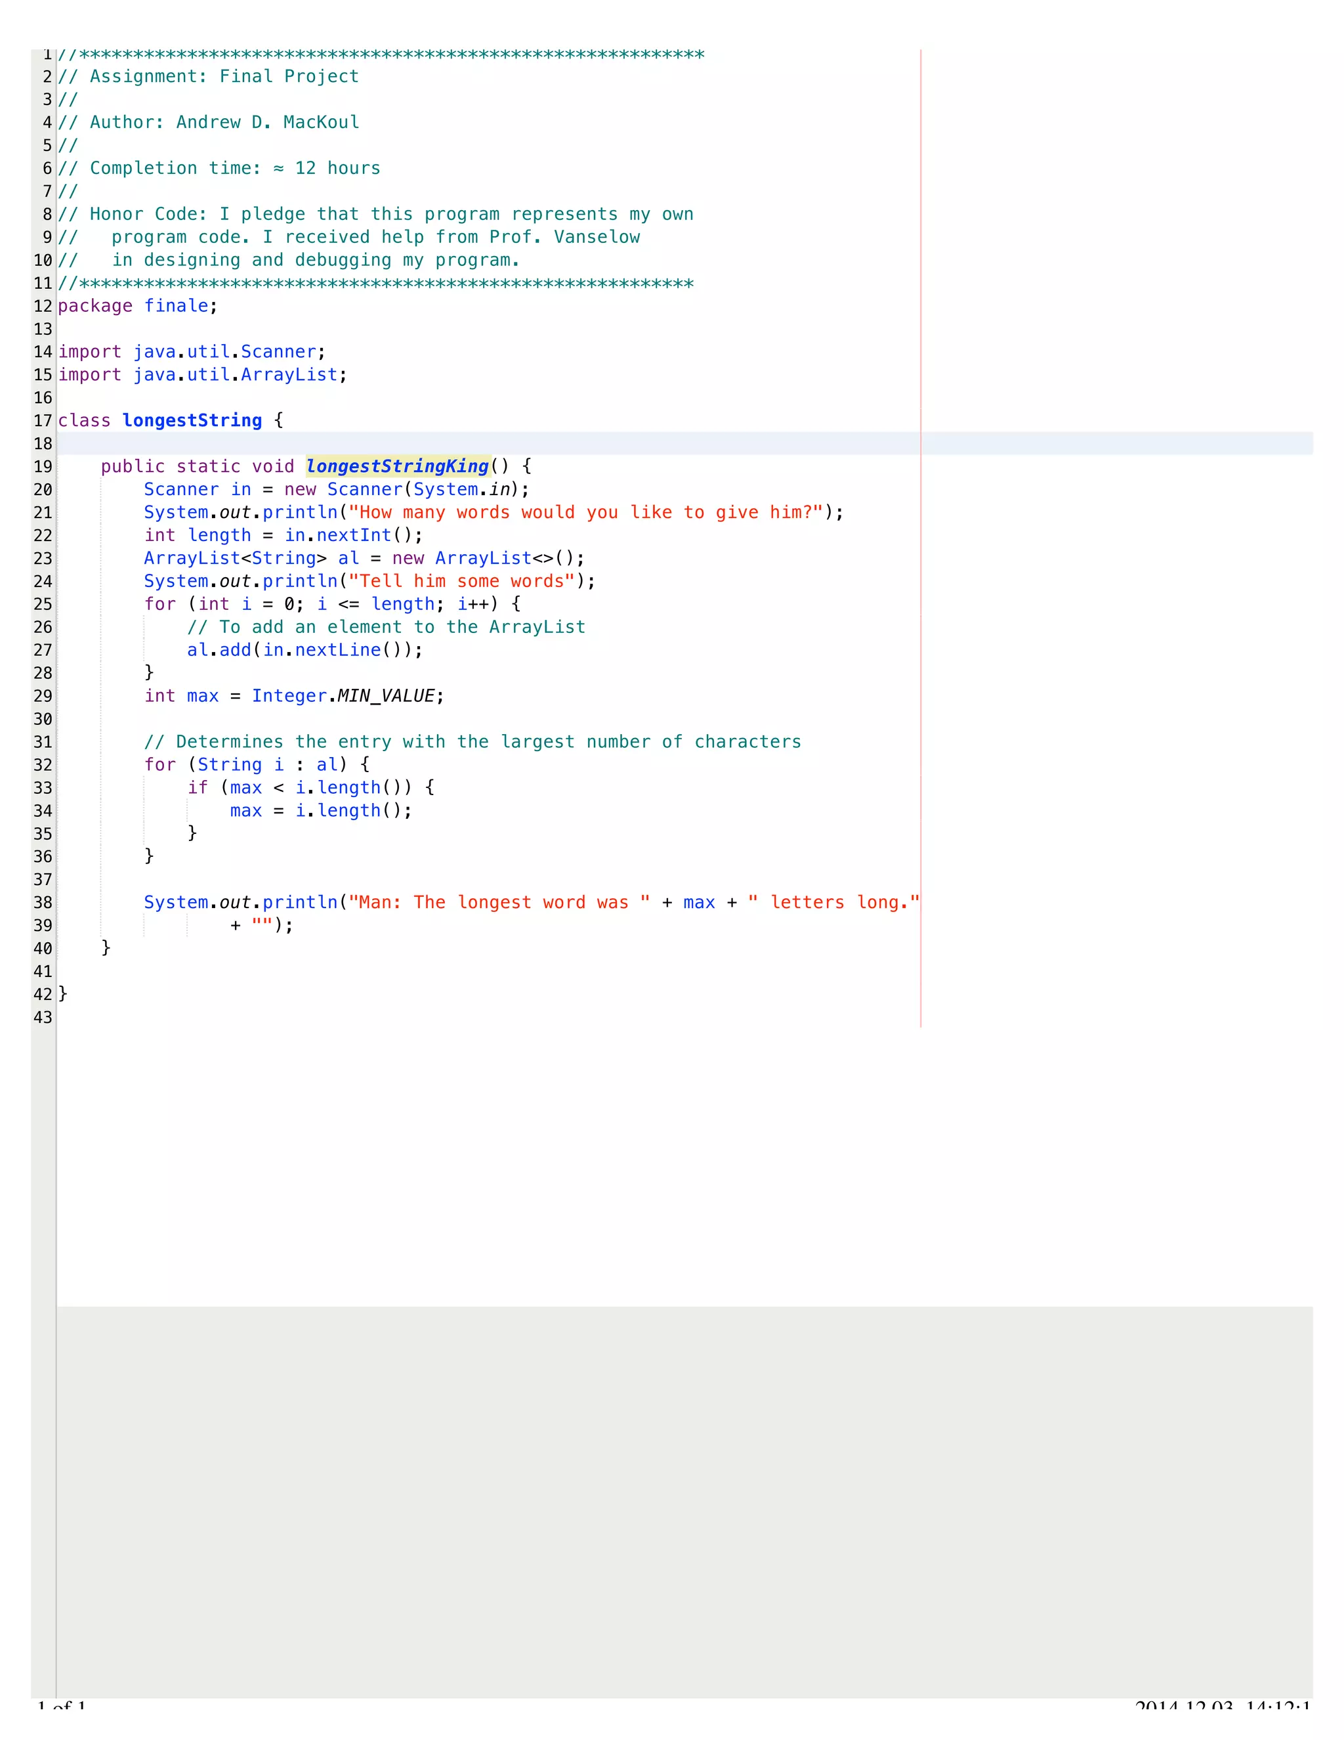Click 'for (String i : al)' loop header
The width and height of the screenshot is (1344, 1740).
coord(246,765)
